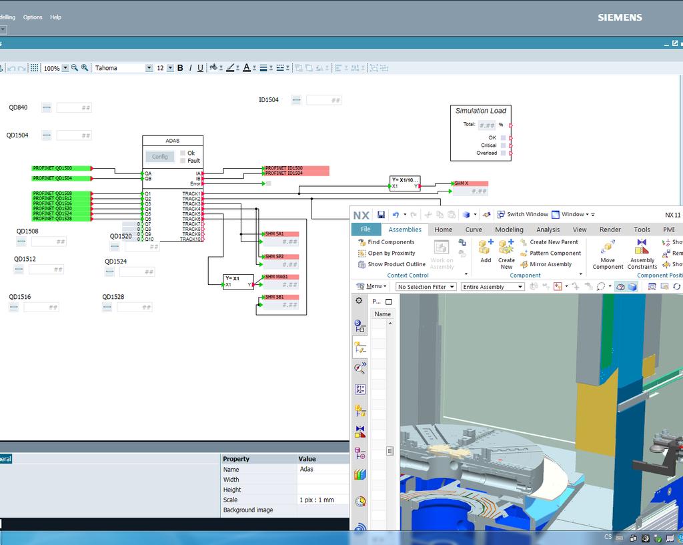Click the Switch Window button in NX
The width and height of the screenshot is (683, 545).
point(523,214)
